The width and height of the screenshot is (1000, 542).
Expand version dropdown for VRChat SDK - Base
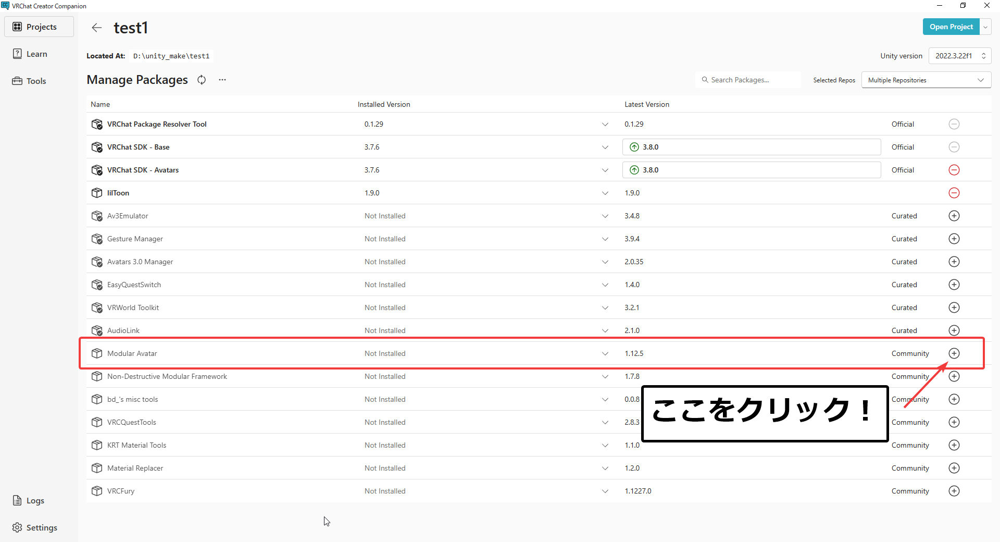tap(605, 147)
